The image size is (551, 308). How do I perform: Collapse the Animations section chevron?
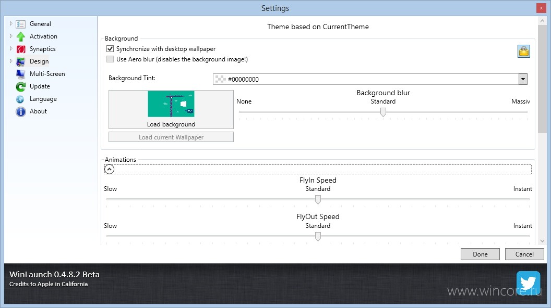[x=109, y=170]
